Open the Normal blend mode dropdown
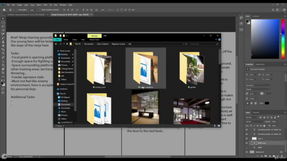 point(254,122)
